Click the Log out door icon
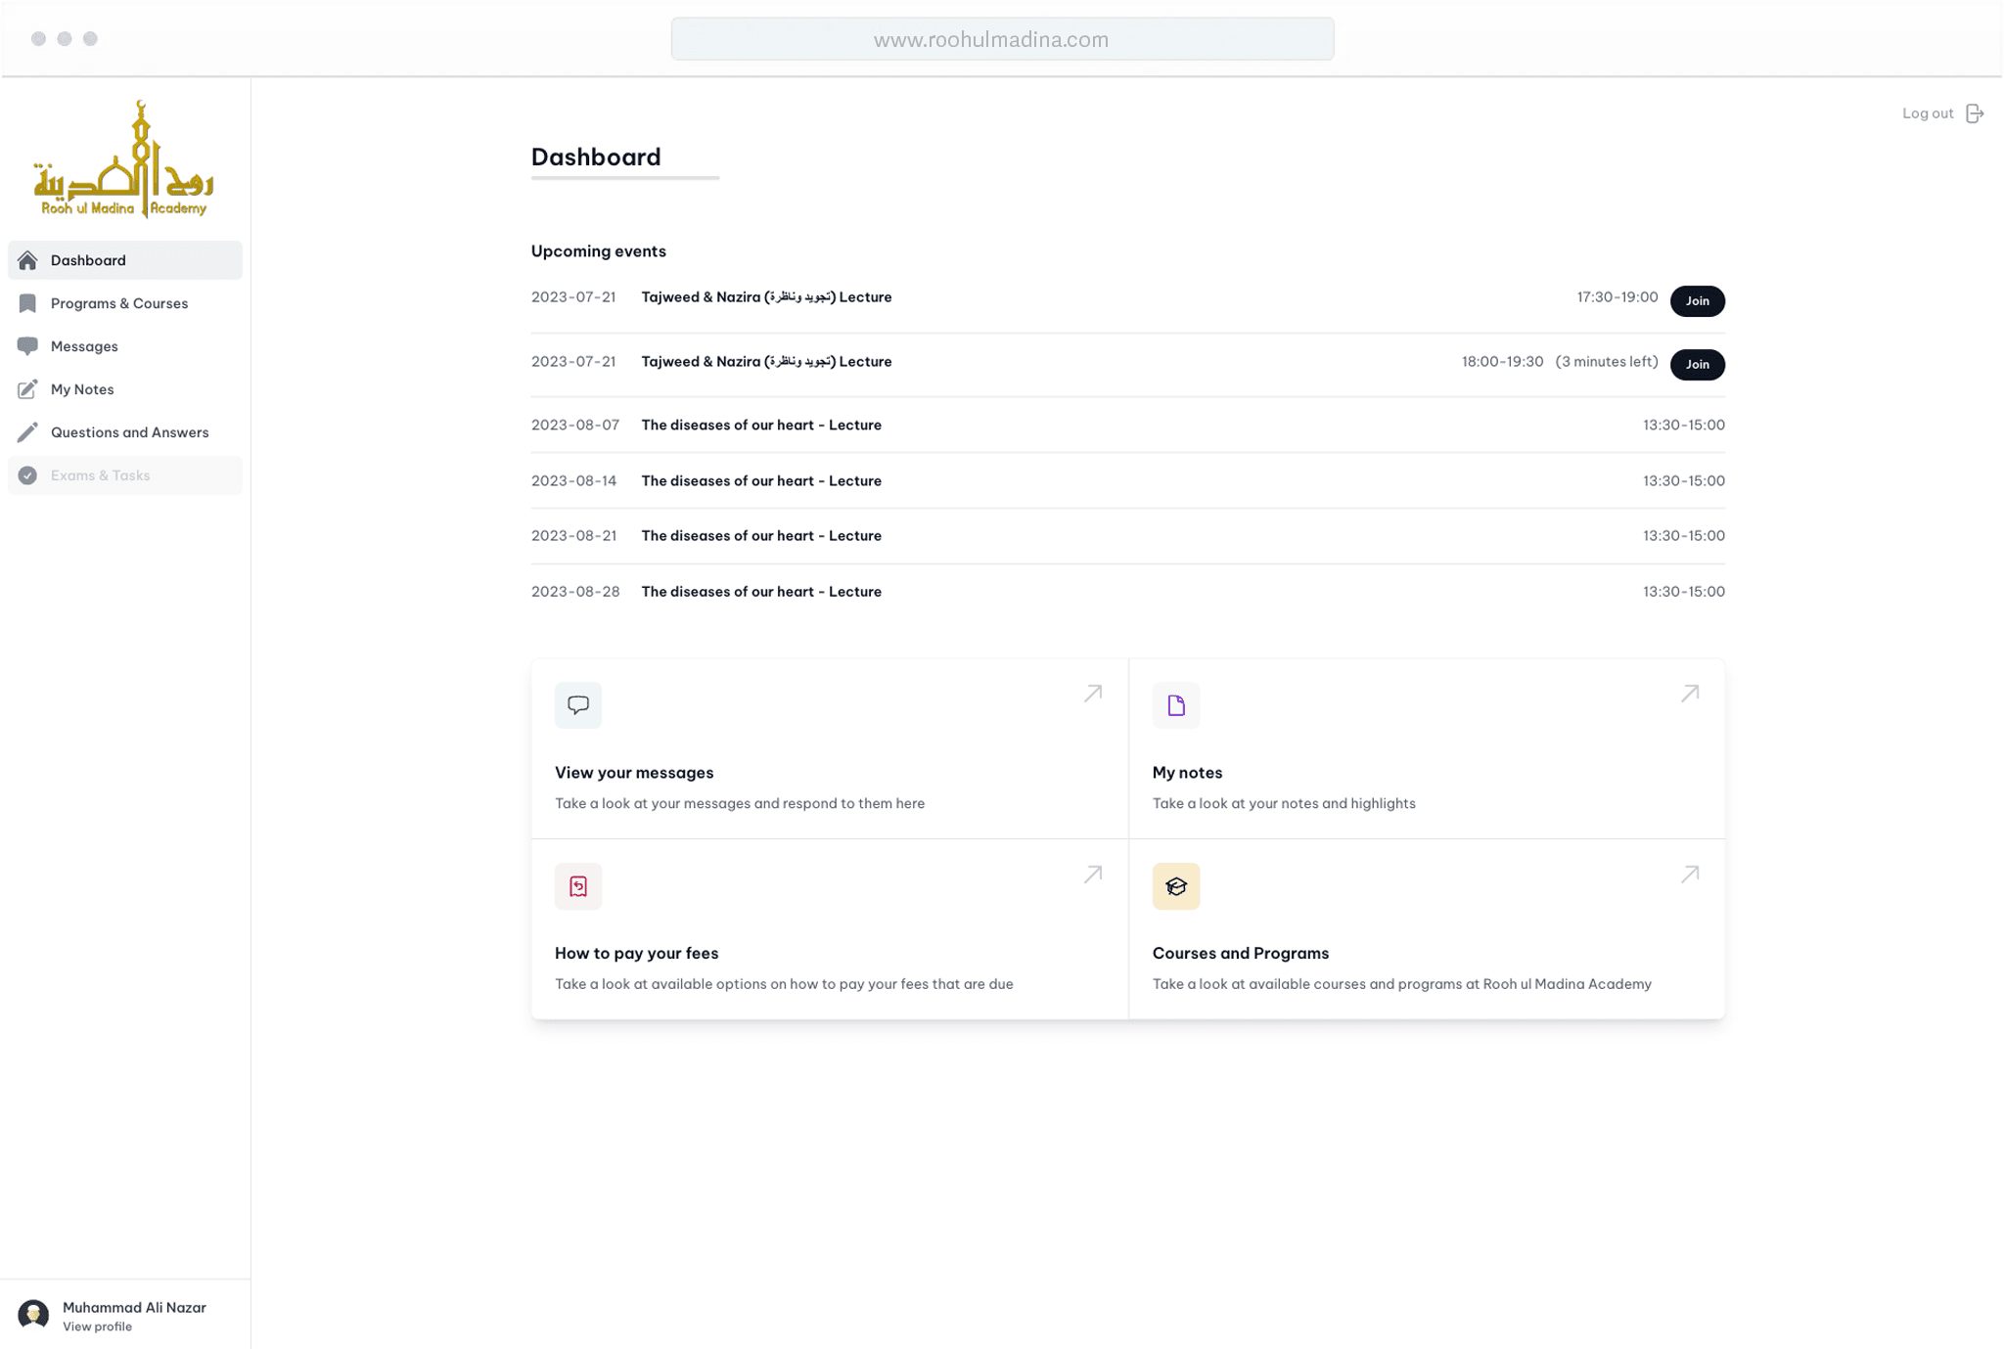This screenshot has width=2004, height=1349. tap(1974, 113)
